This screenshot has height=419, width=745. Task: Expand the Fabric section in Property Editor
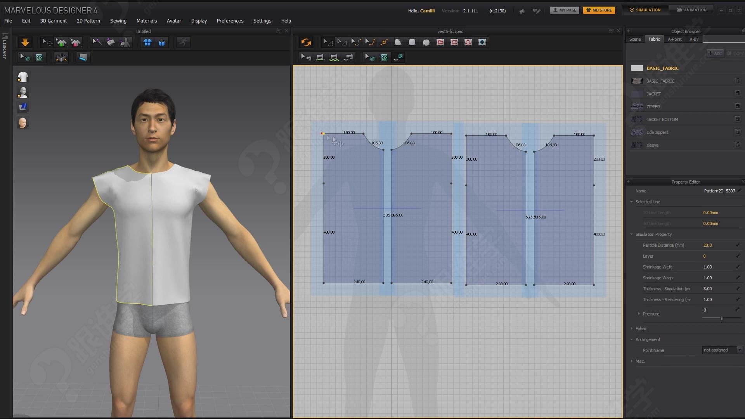632,329
